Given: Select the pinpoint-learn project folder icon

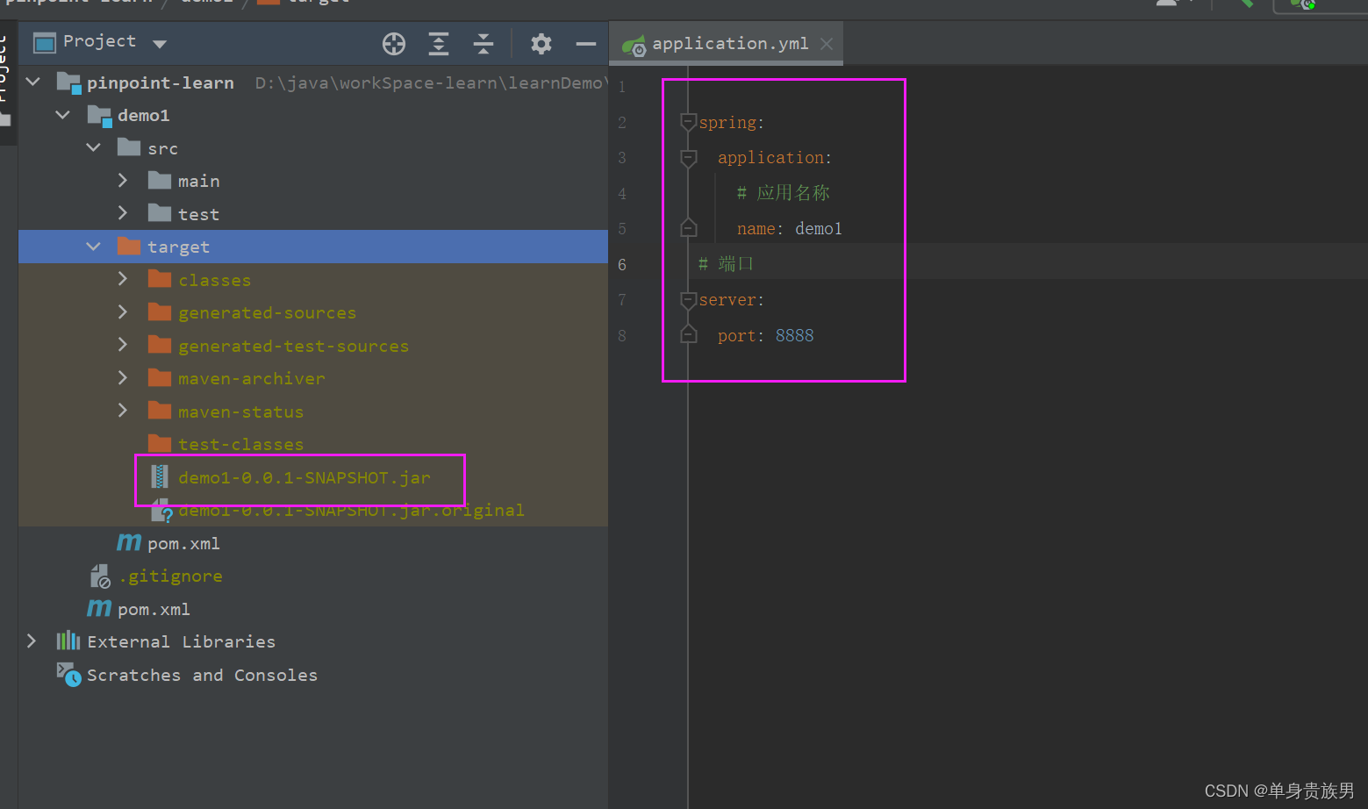Looking at the screenshot, I should pos(69,82).
